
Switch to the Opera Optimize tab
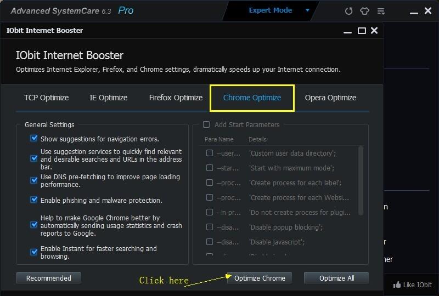(331, 98)
